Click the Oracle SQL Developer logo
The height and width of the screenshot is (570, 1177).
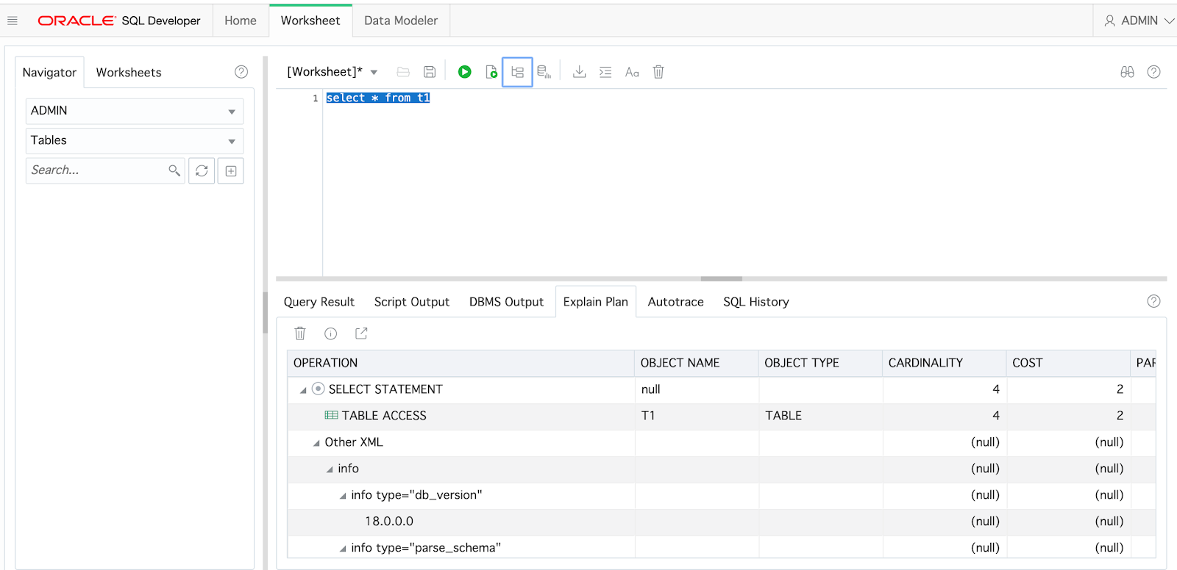[119, 21]
